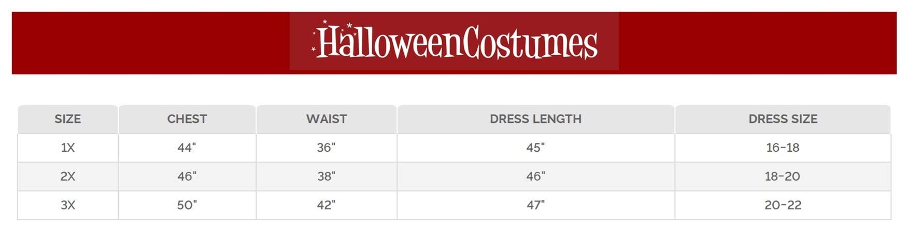
Task: Click the 38" waist value
Action: (327, 177)
